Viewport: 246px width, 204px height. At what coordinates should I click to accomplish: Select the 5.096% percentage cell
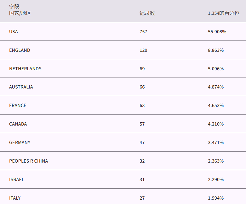point(216,69)
